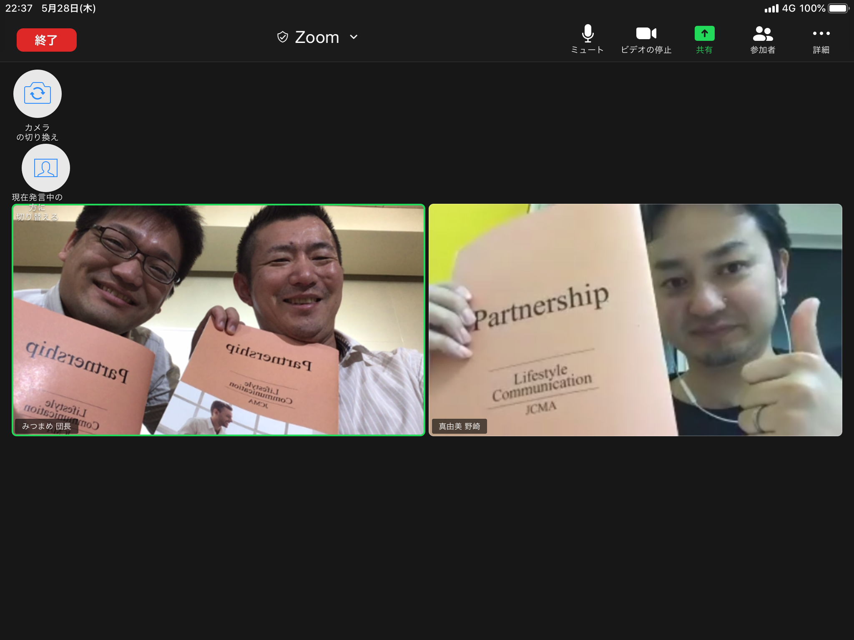The image size is (854, 640).
Task: Tap the みつまめ 団長 name label
Action: [47, 426]
